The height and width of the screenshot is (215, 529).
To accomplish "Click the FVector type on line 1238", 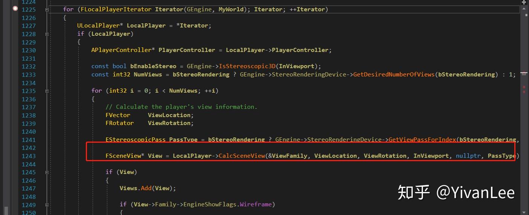I will 118,115.
